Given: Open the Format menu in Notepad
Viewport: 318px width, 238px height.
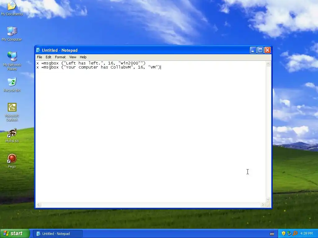Looking at the screenshot, I should click(x=60, y=57).
